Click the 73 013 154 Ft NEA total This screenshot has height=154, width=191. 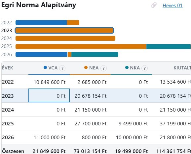(90, 151)
